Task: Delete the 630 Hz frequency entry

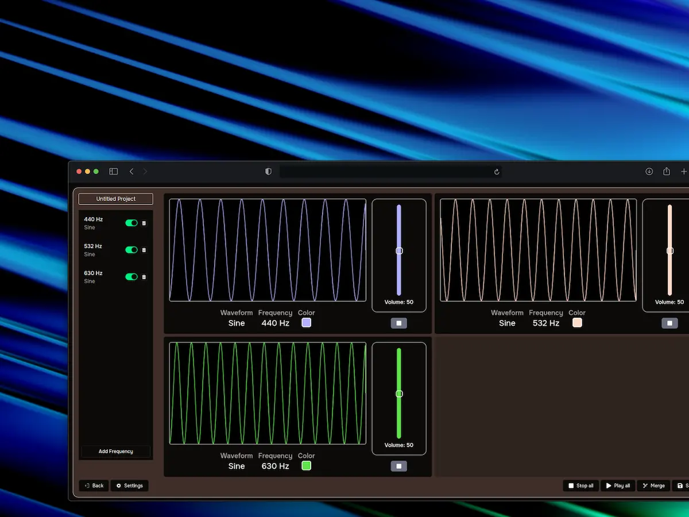Action: tap(144, 277)
